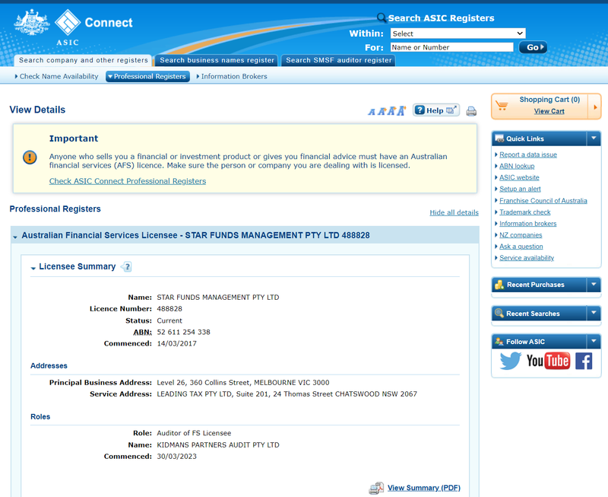This screenshot has width=608, height=497.
Task: Click the ASIC Connect logo
Action: 74,27
